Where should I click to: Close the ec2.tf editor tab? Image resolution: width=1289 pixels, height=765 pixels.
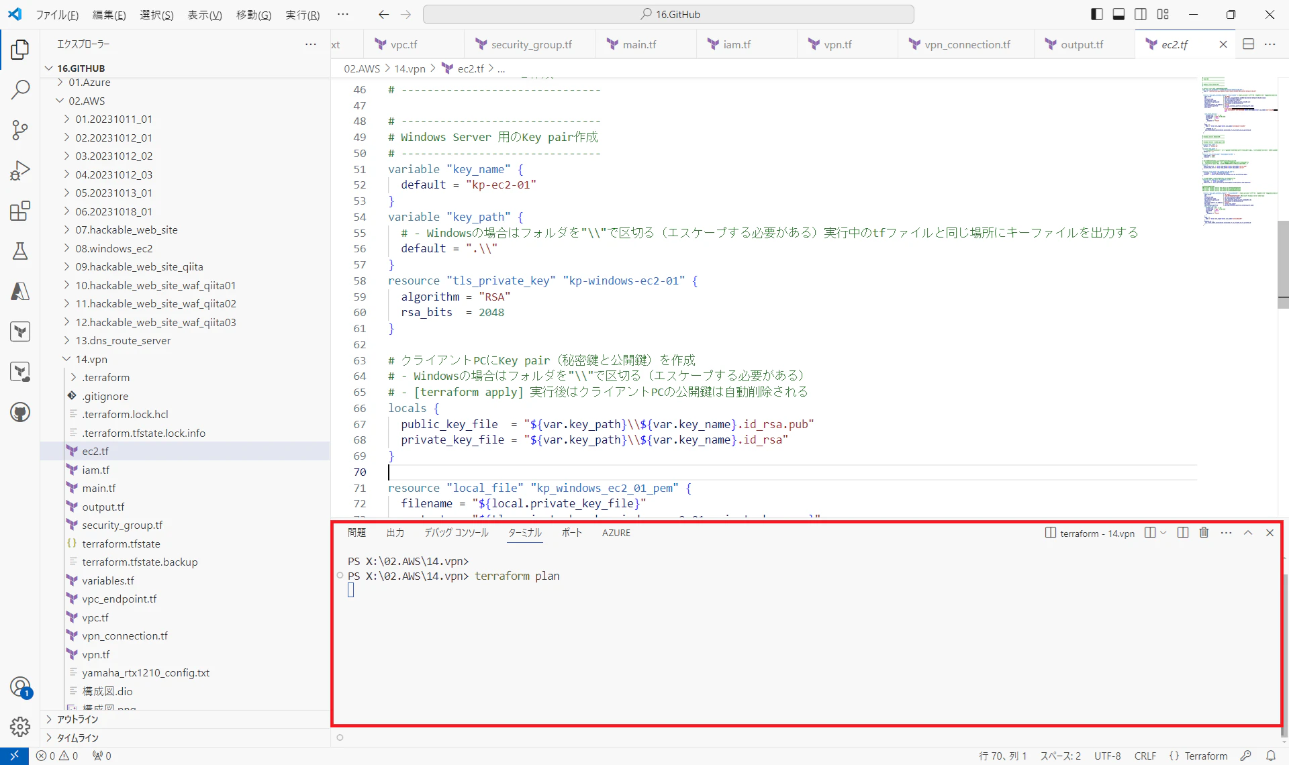[1223, 44]
